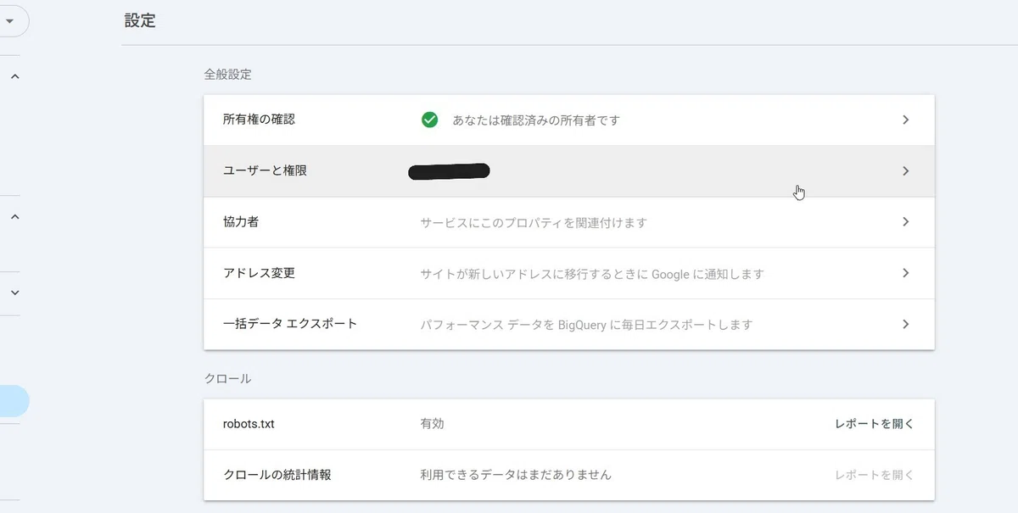This screenshot has width=1018, height=513.
Task: Select the 協力者 label
Action: 241,221
